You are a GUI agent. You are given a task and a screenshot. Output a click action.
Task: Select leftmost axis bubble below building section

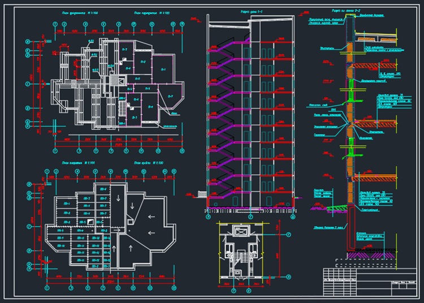(x=208, y=217)
